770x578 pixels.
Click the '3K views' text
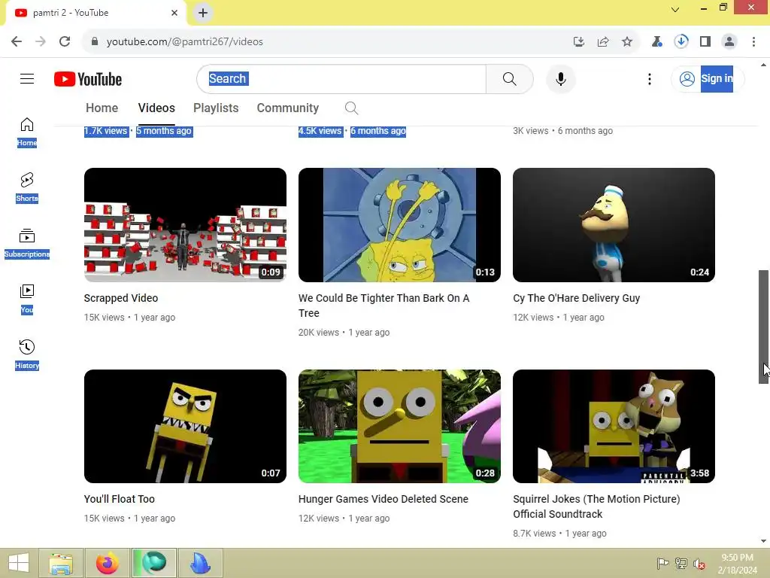(x=531, y=131)
